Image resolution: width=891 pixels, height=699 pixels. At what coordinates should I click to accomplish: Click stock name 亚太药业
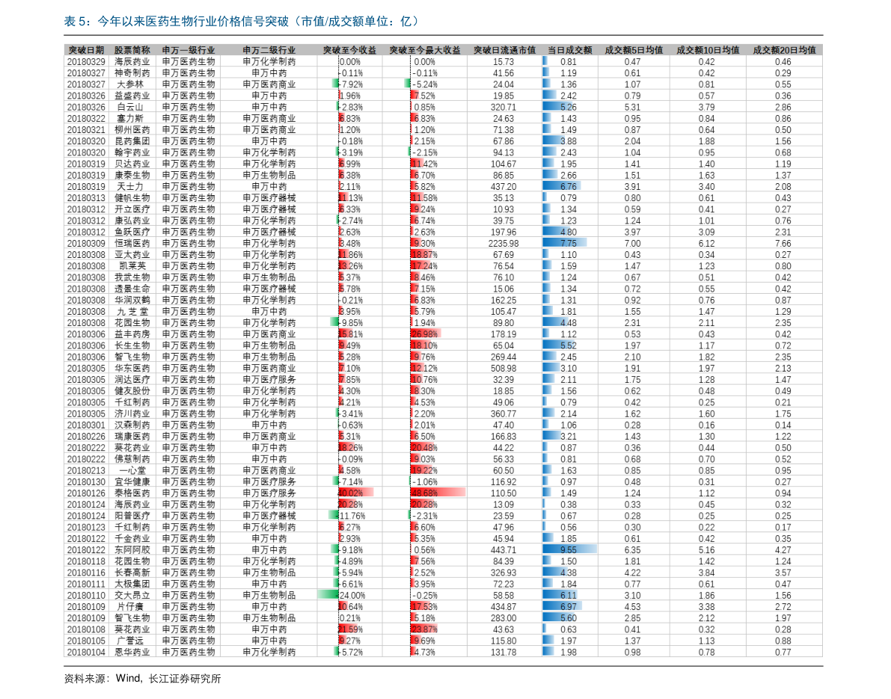point(132,254)
